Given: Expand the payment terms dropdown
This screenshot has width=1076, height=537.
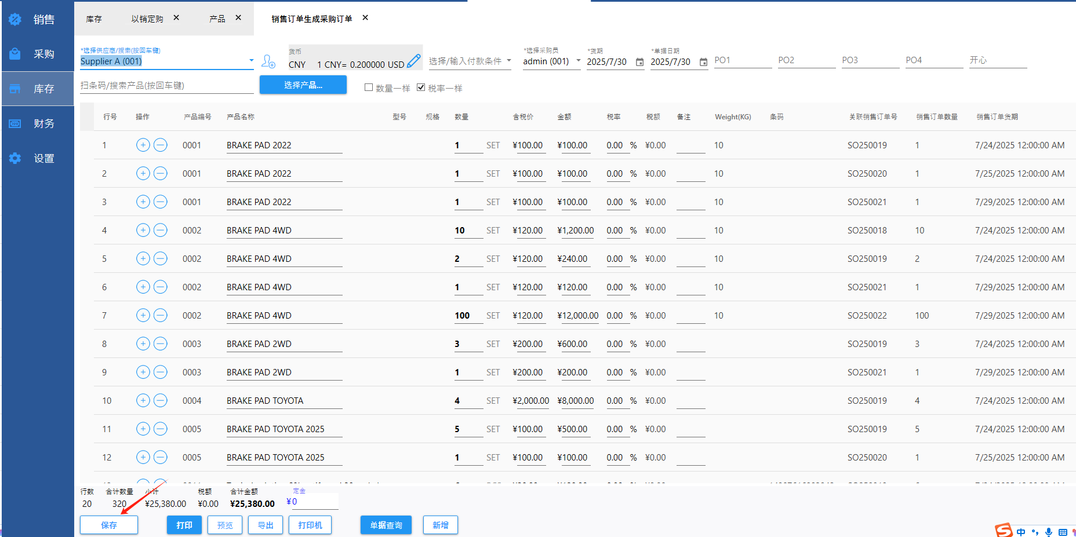Looking at the screenshot, I should tap(509, 61).
